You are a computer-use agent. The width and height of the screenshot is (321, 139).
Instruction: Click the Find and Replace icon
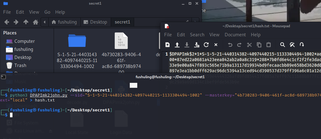point(292,45)
